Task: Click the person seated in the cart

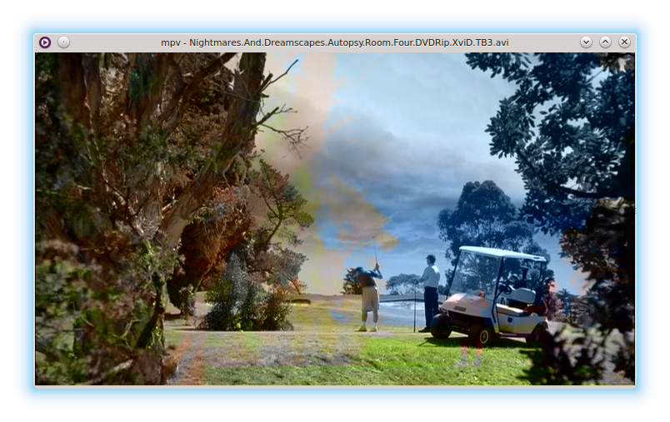Action: [x=523, y=287]
